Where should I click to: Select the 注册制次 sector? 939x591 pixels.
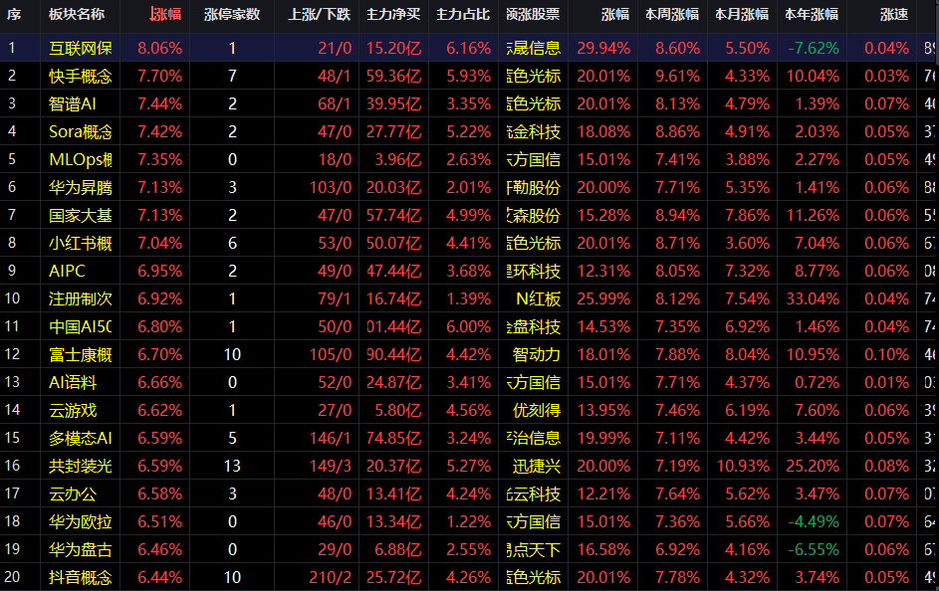click(81, 298)
